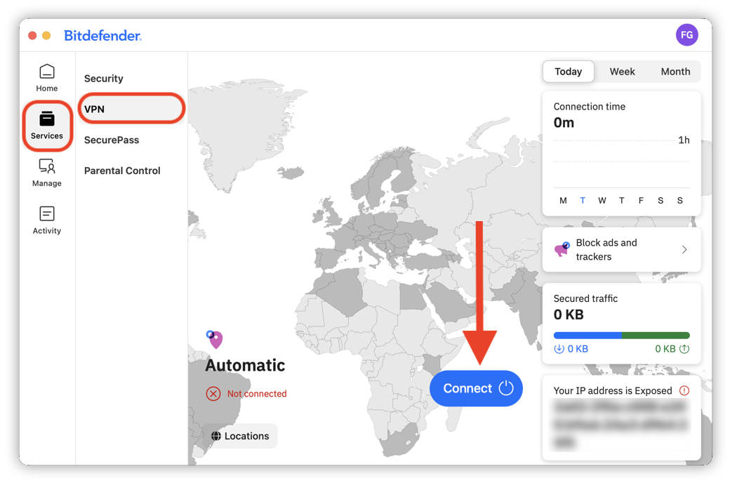Image resolution: width=730 pixels, height=483 pixels.
Task: Switch to the Week tab
Action: pos(622,72)
